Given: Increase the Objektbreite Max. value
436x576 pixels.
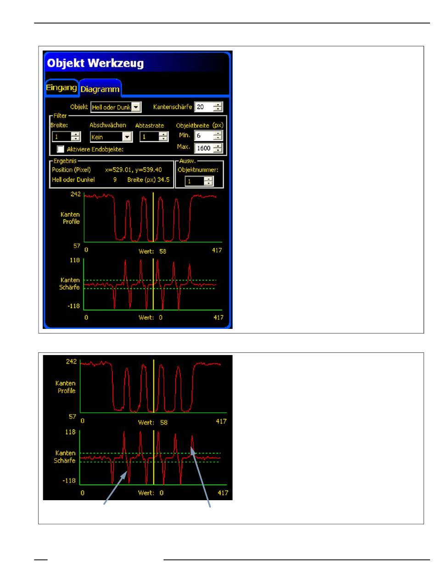Looking at the screenshot, I should [218, 146].
